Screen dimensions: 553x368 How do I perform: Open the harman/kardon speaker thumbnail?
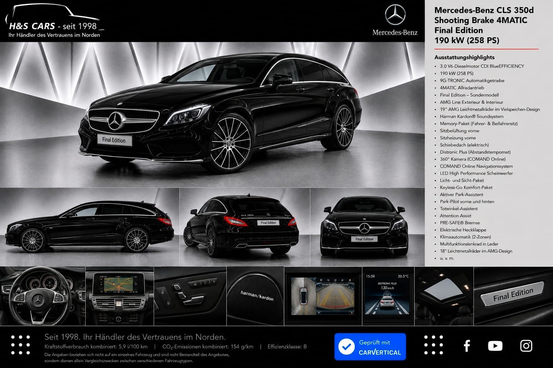[x=255, y=296]
